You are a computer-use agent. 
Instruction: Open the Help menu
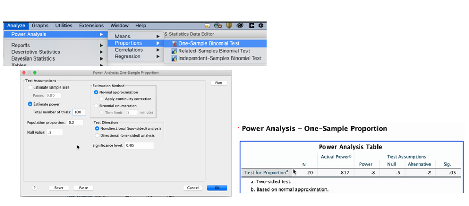(x=140, y=26)
